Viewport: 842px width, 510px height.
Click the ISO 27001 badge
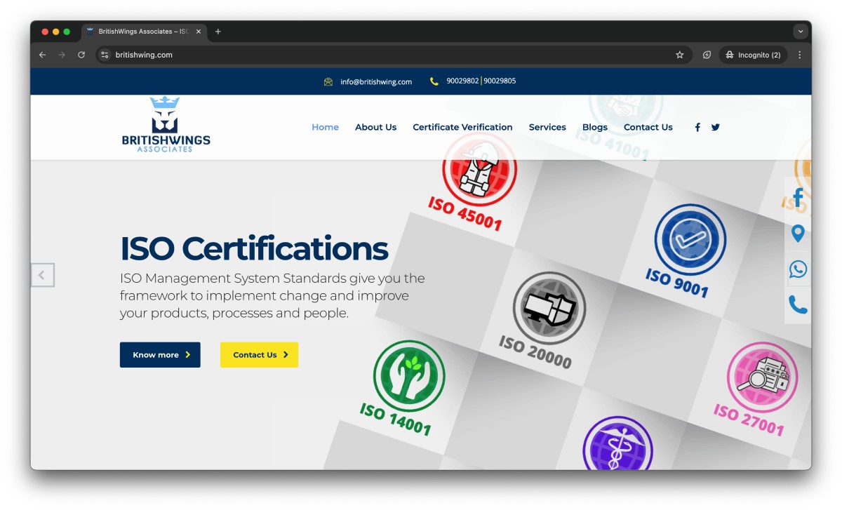click(x=757, y=389)
